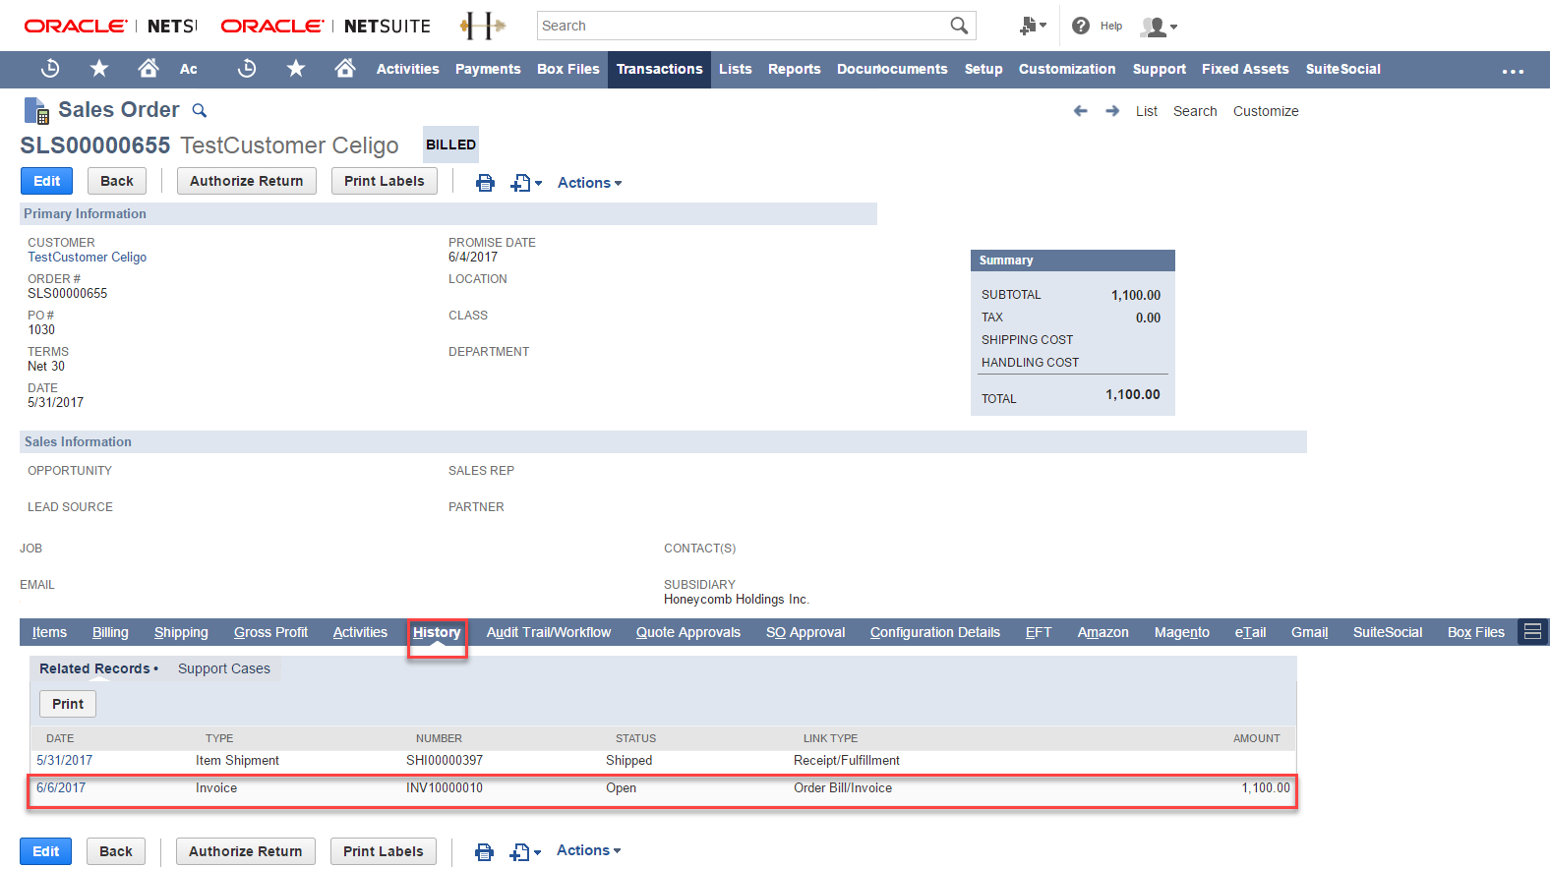Screen dimensions: 1550x869
Task: Open the more menu ellipsis in the navigation bar
Action: [1513, 71]
